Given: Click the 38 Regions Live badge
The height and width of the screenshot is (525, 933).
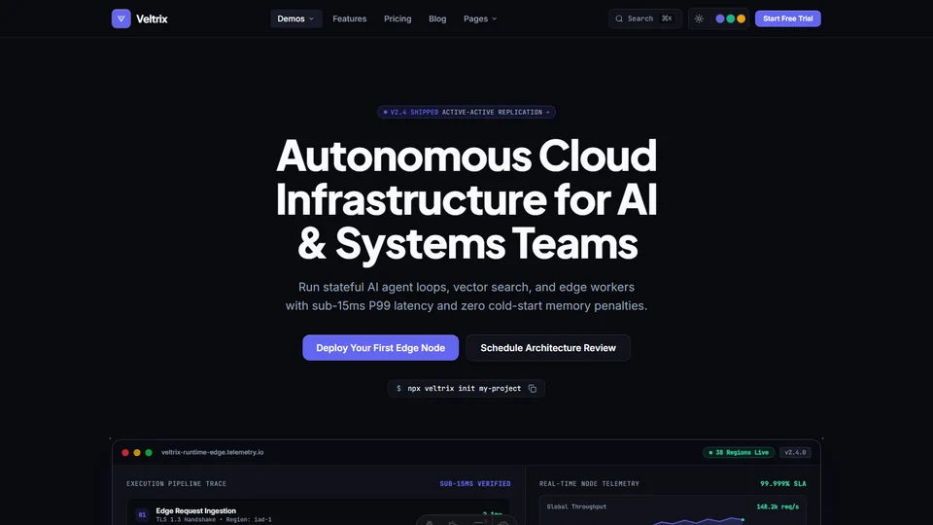Looking at the screenshot, I should [x=739, y=452].
